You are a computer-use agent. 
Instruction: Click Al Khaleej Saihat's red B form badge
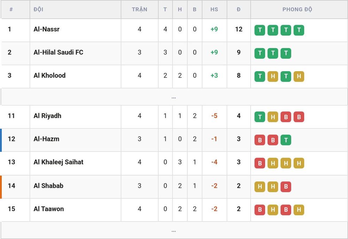coord(260,163)
